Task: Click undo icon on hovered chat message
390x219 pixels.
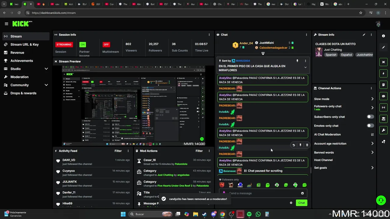Action: click(294, 145)
